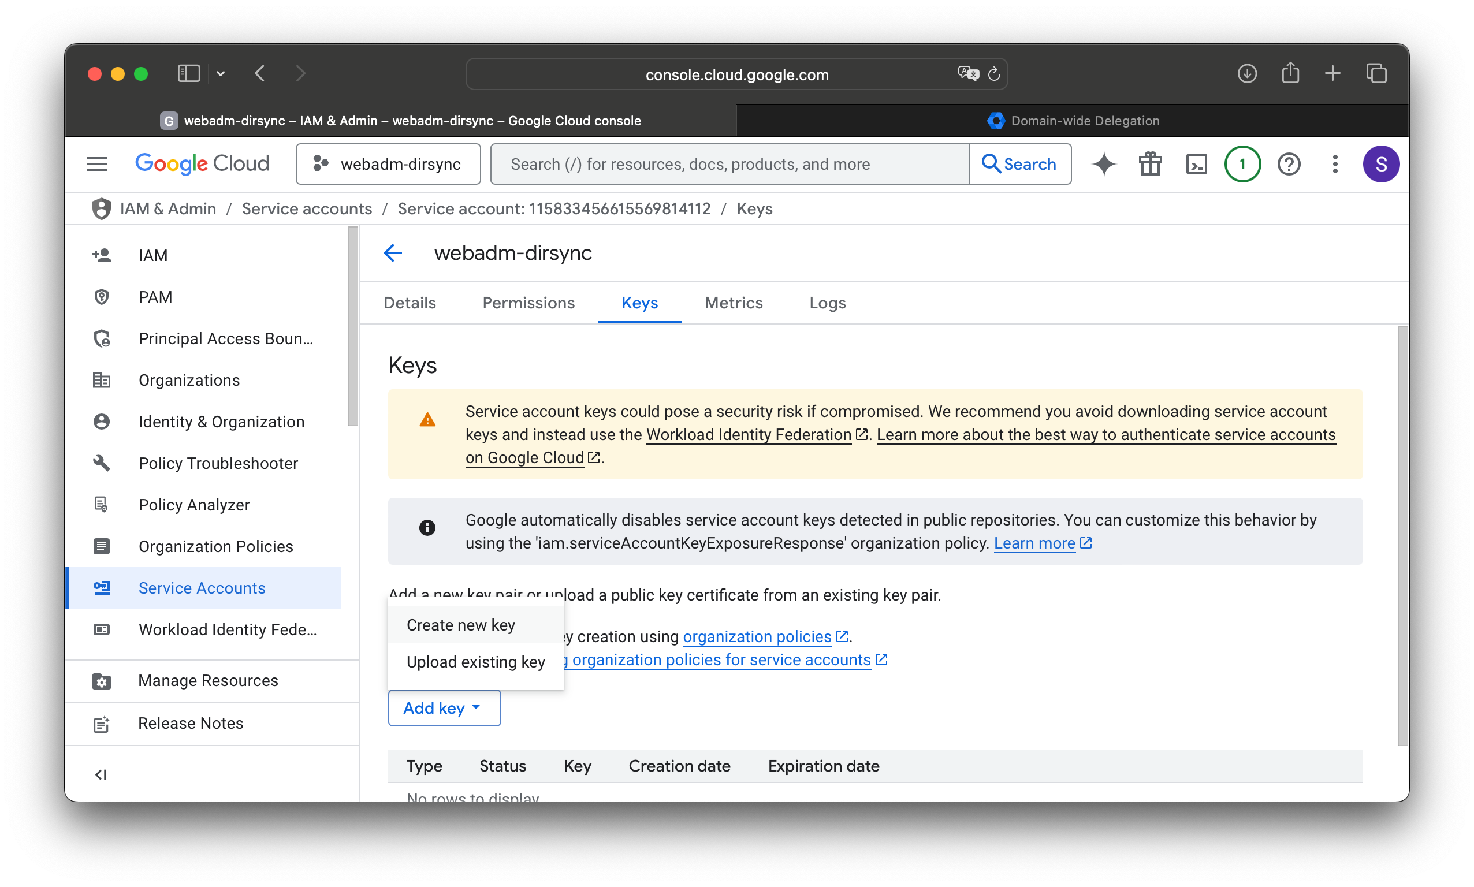Click the Safari translate icon
The image size is (1474, 887).
point(967,73)
